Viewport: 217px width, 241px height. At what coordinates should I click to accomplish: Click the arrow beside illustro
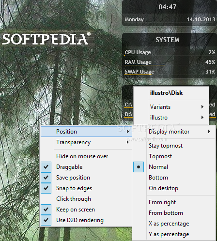(202, 117)
